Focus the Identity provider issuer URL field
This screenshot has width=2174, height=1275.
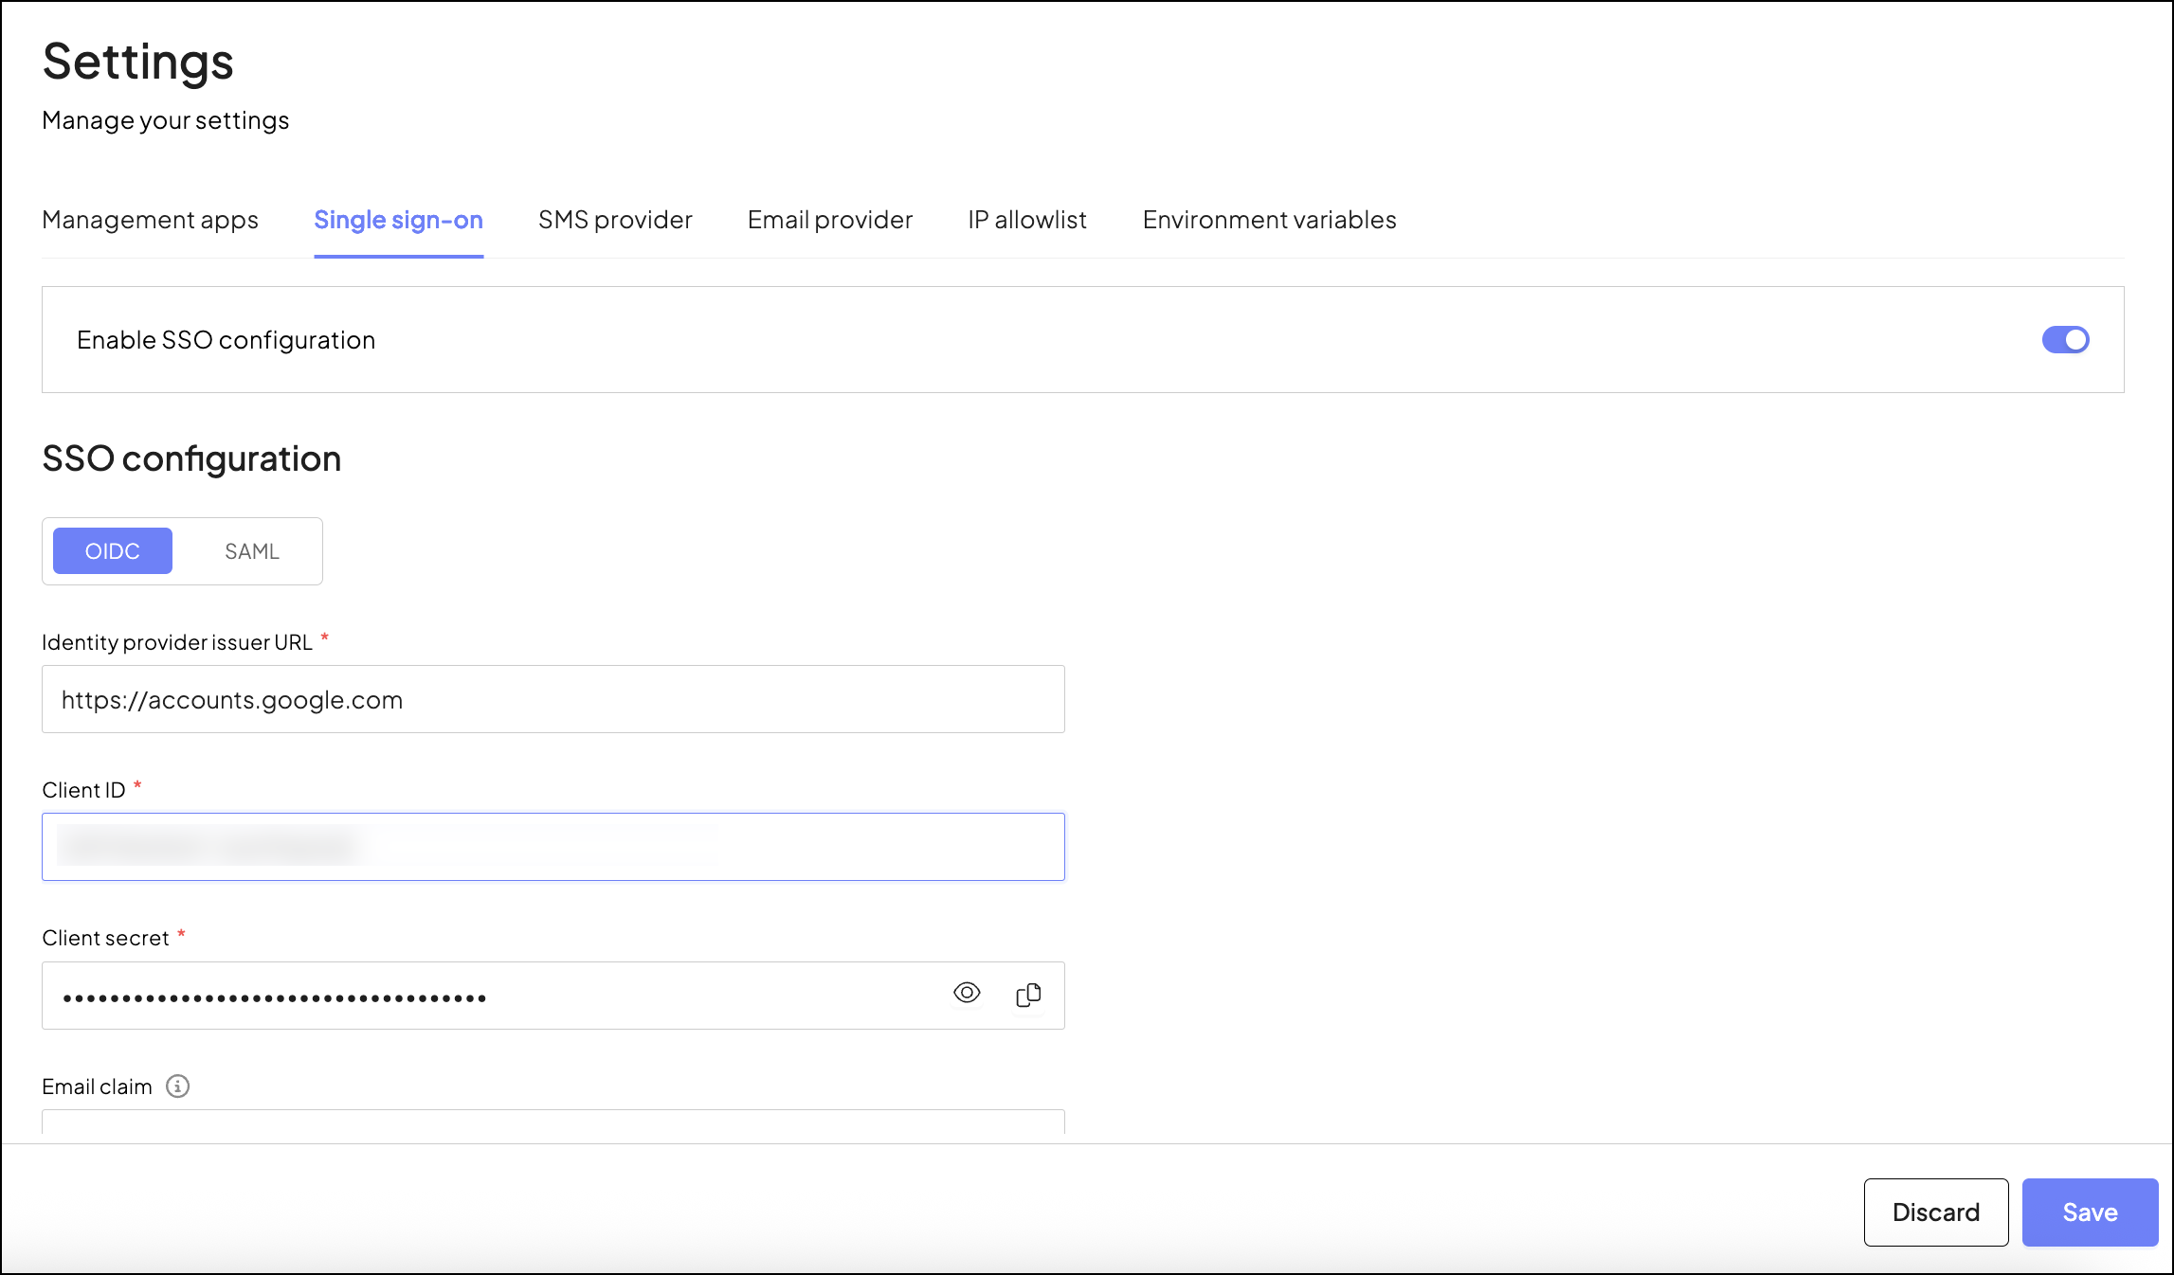click(553, 699)
